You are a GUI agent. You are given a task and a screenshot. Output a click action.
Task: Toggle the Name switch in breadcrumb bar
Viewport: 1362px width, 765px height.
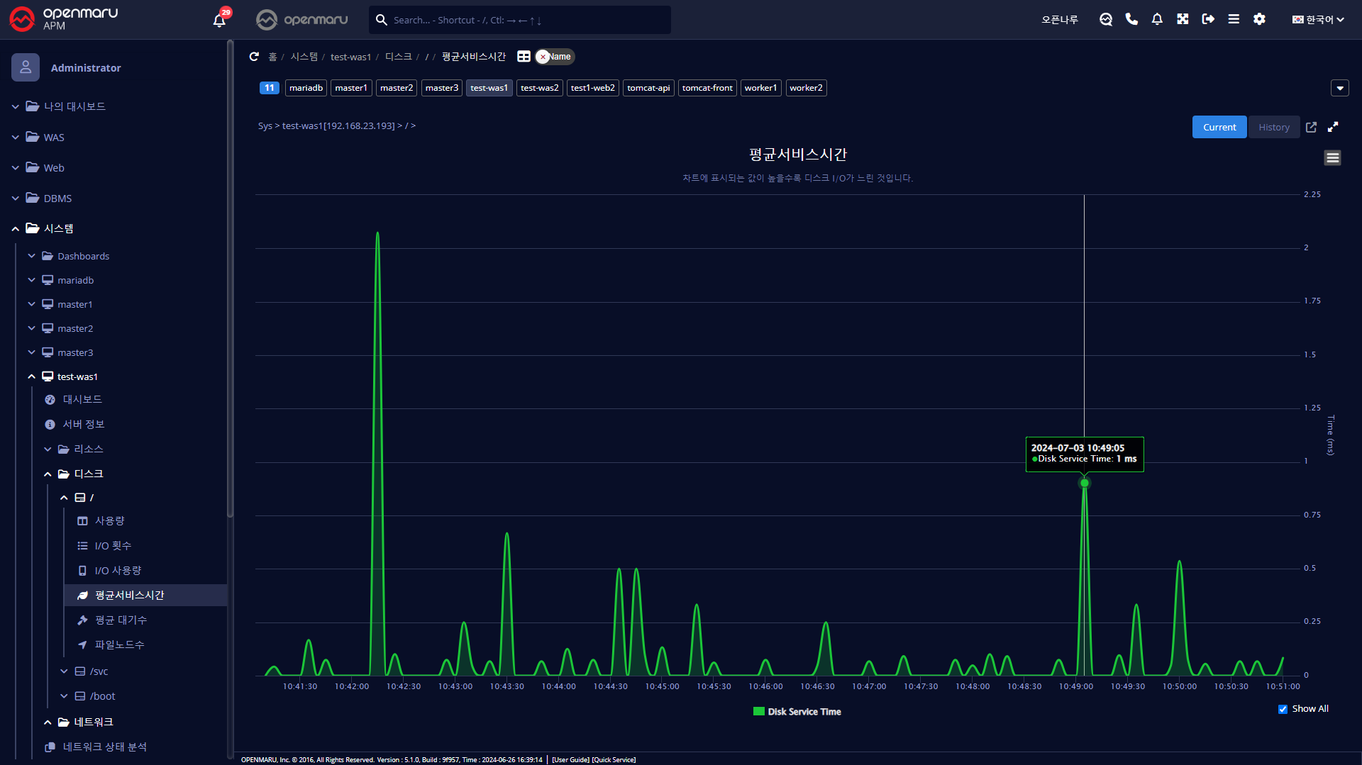coord(555,57)
